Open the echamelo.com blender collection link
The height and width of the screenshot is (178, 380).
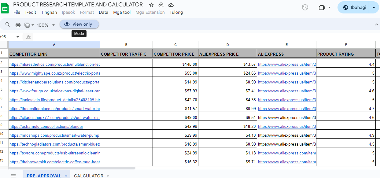pos(46,126)
